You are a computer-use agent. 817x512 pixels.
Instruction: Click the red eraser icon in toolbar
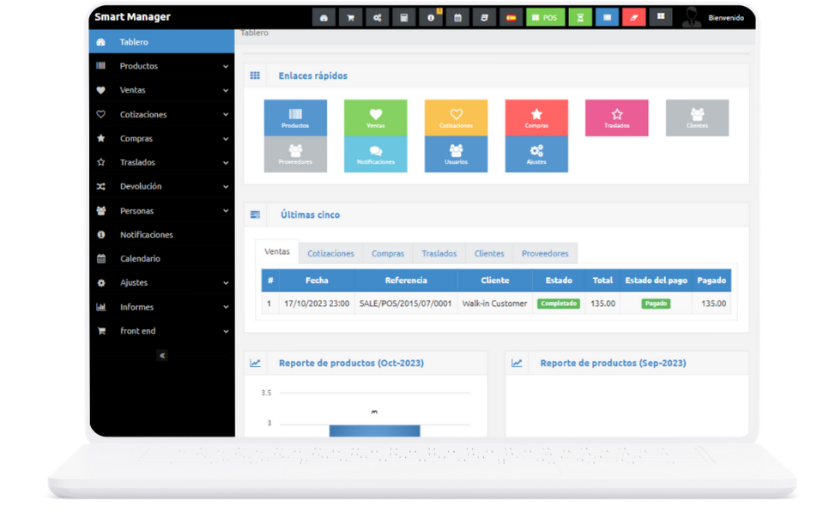(633, 17)
